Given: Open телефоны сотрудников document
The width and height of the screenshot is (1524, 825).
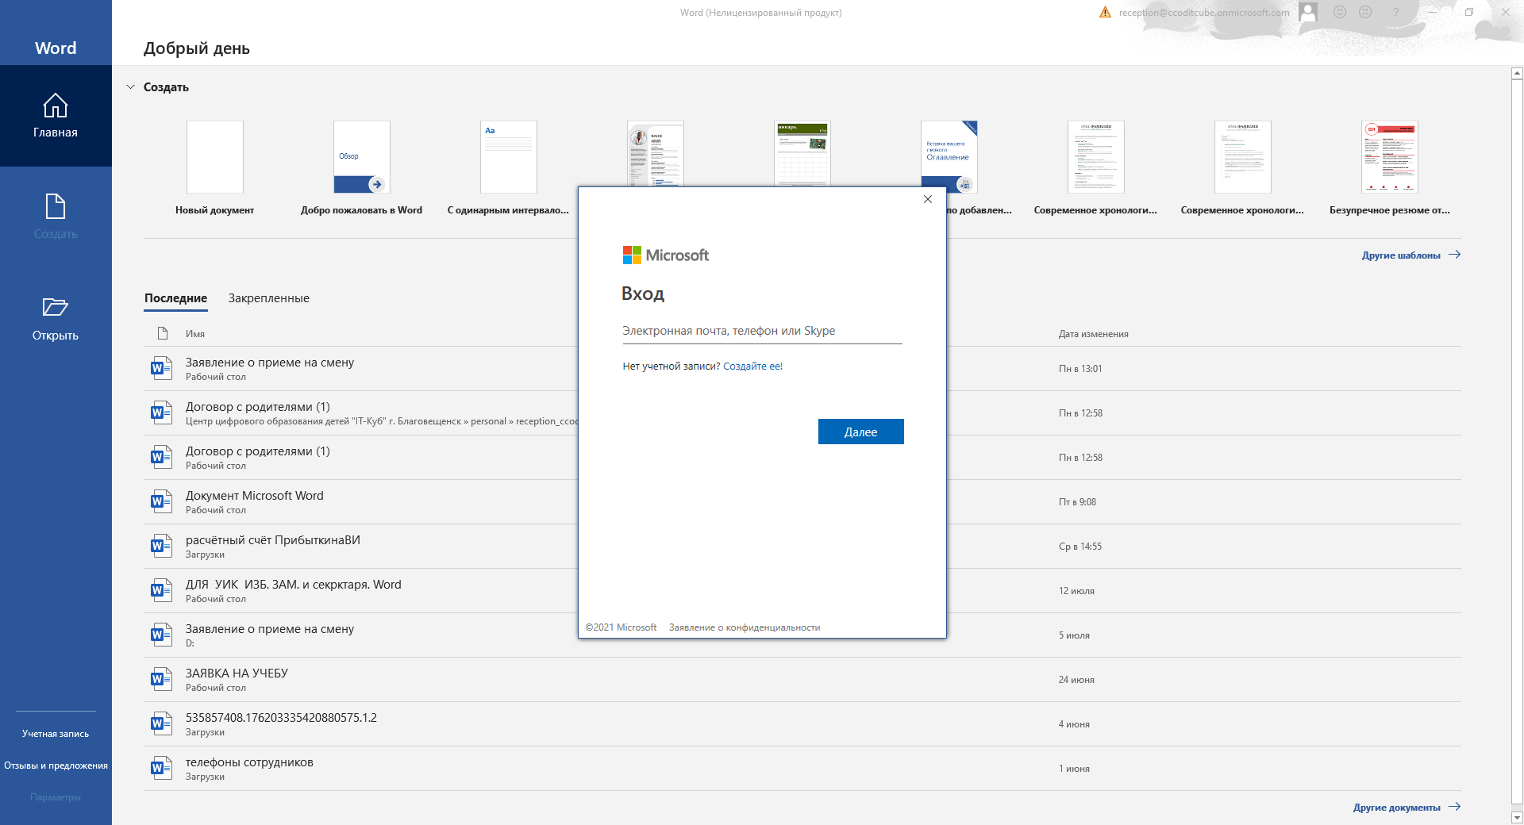Looking at the screenshot, I should point(802,769).
